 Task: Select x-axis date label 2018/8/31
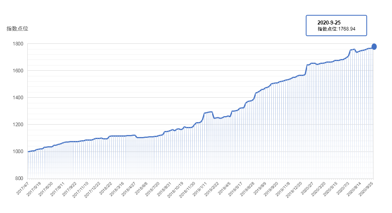tap(164, 189)
